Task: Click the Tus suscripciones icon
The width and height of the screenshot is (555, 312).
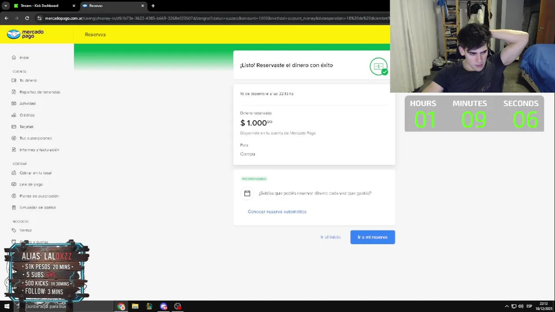Action: (14, 138)
